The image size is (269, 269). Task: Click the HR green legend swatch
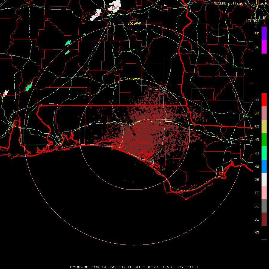(x=264, y=140)
